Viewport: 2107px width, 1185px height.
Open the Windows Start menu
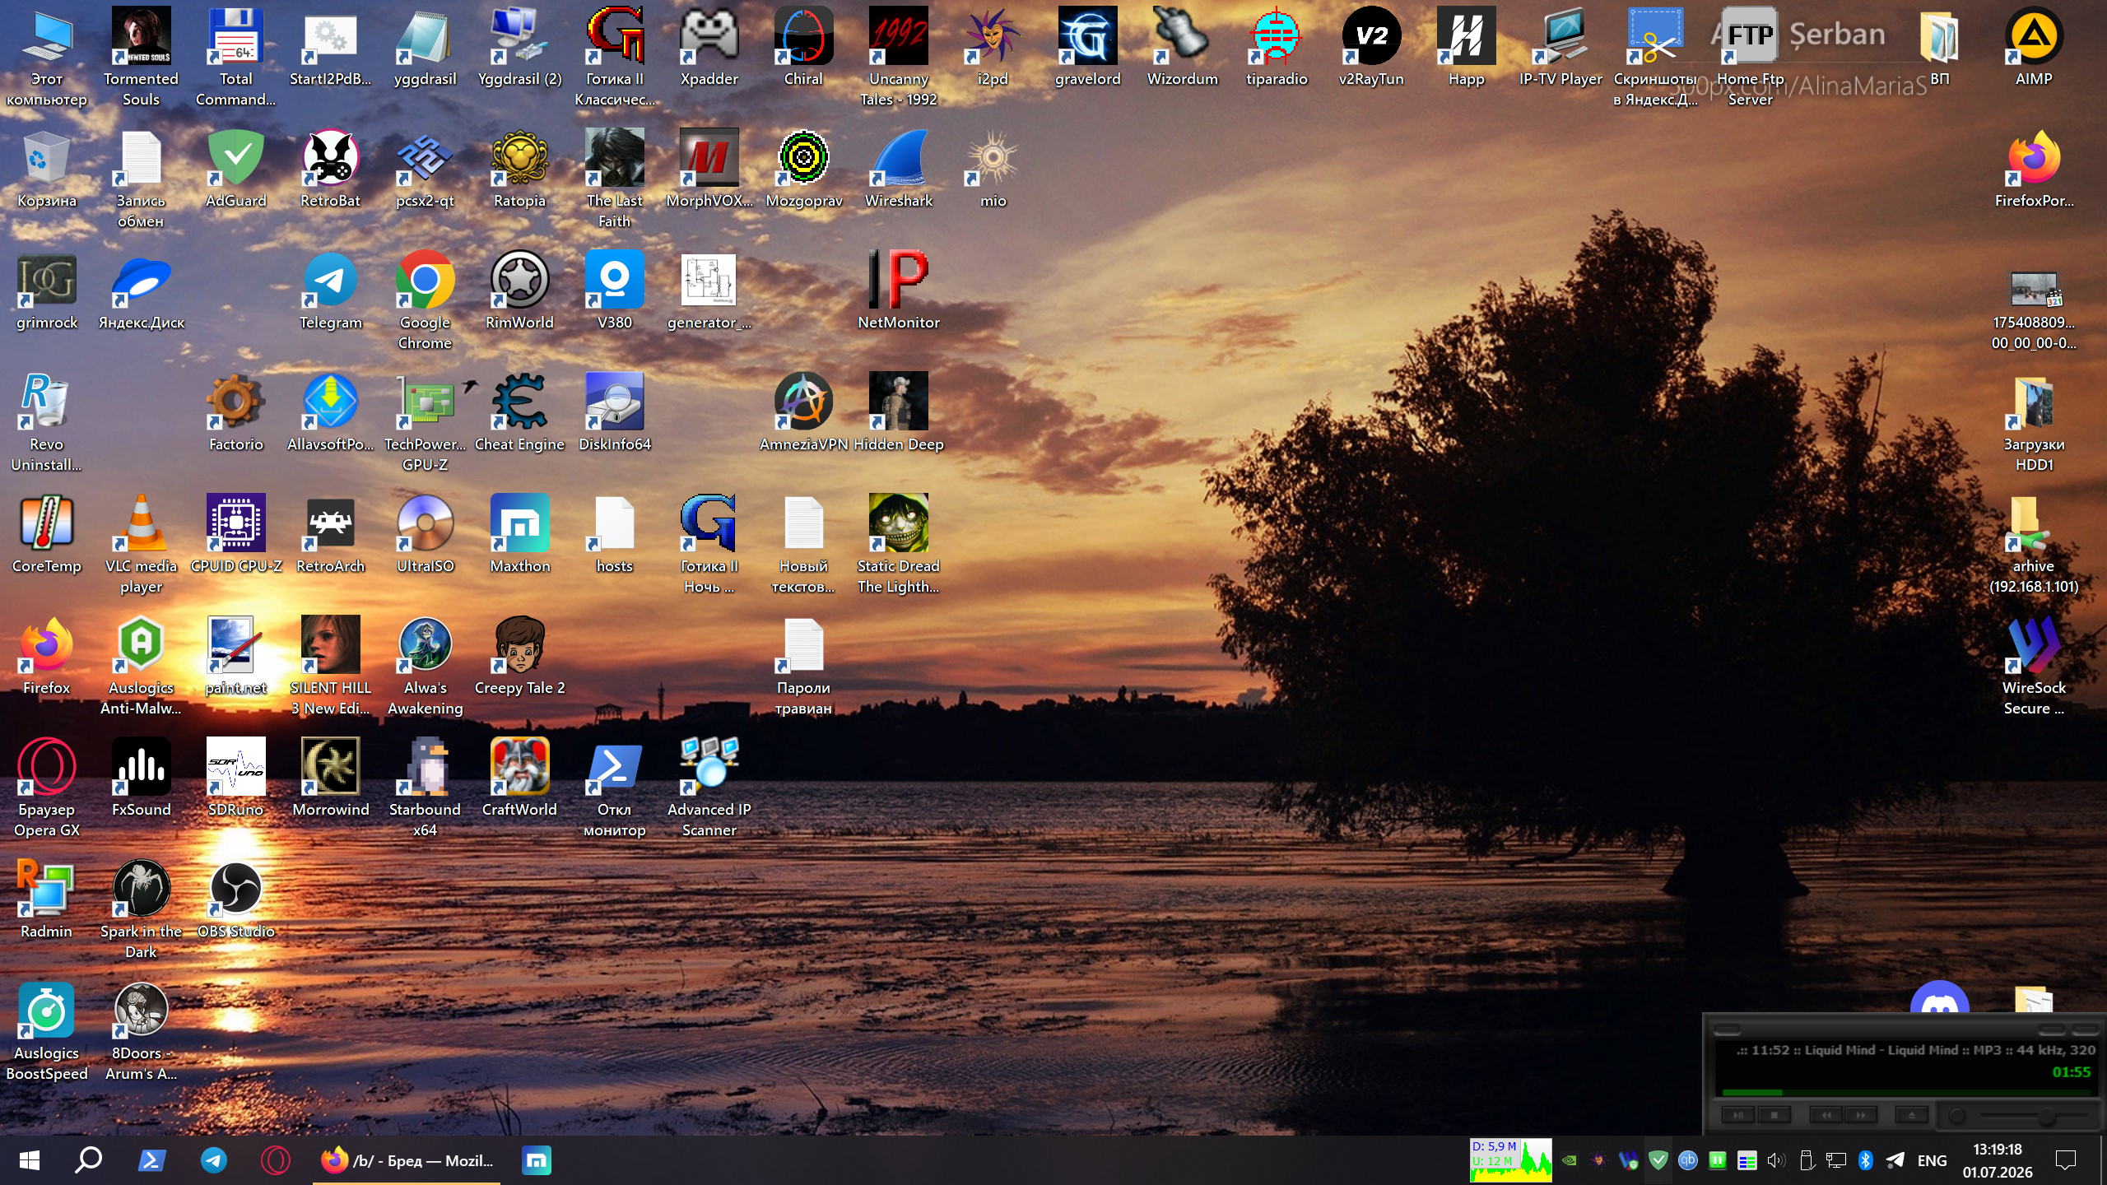click(30, 1160)
